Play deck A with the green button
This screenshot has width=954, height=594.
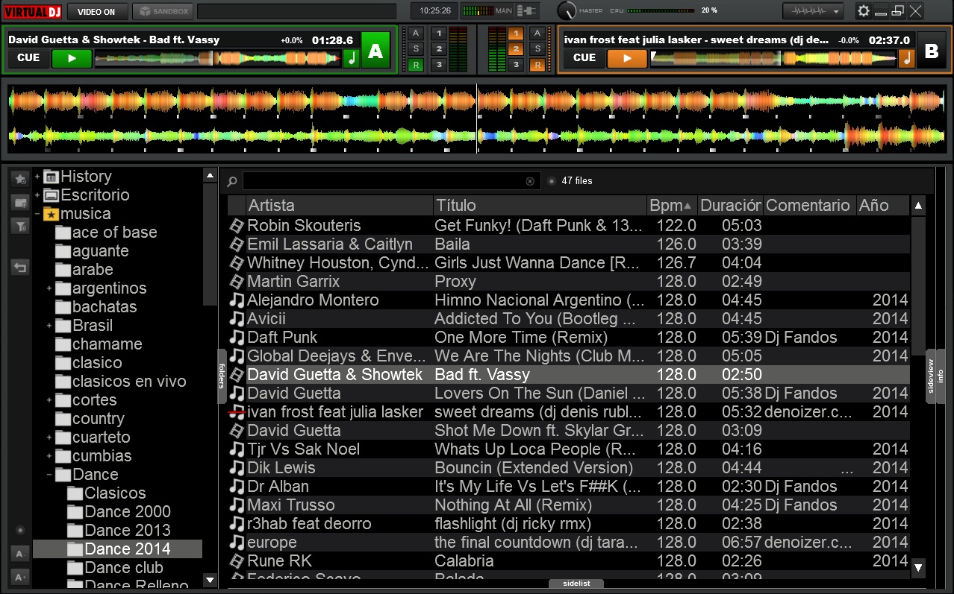pyautogui.click(x=72, y=58)
